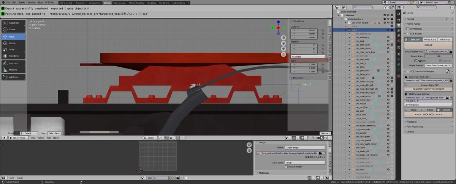Open the Output Format dropdown
The image size is (456, 184).
(439, 65)
